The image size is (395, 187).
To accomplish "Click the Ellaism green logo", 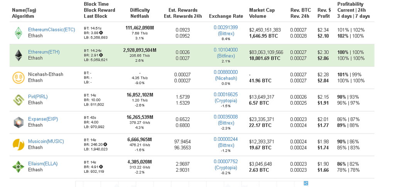I will 19,167.
